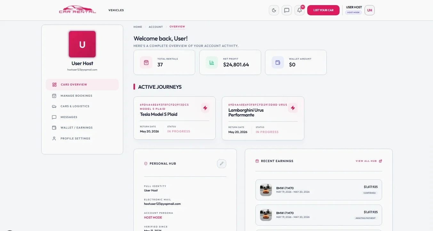Screen dimensions: 433x231
Task: Click the sidebar Messages chat icon
Action: pyautogui.click(x=54, y=117)
